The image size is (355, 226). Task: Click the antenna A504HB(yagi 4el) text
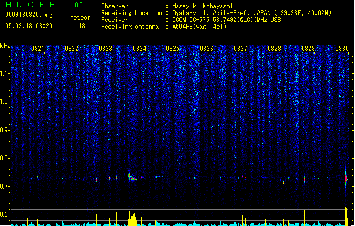(199, 27)
